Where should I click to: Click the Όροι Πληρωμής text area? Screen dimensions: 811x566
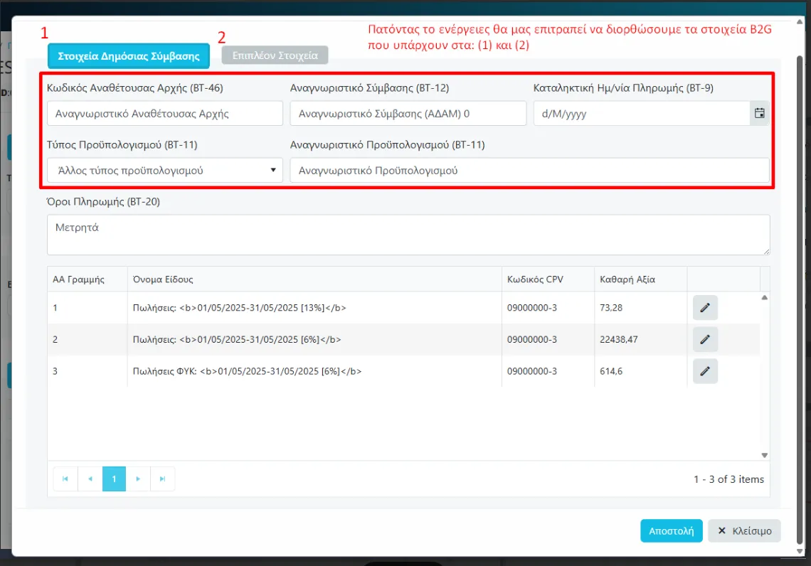click(408, 235)
